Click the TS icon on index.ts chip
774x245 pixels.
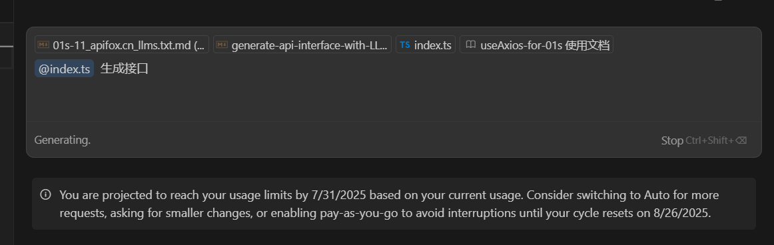coord(405,45)
